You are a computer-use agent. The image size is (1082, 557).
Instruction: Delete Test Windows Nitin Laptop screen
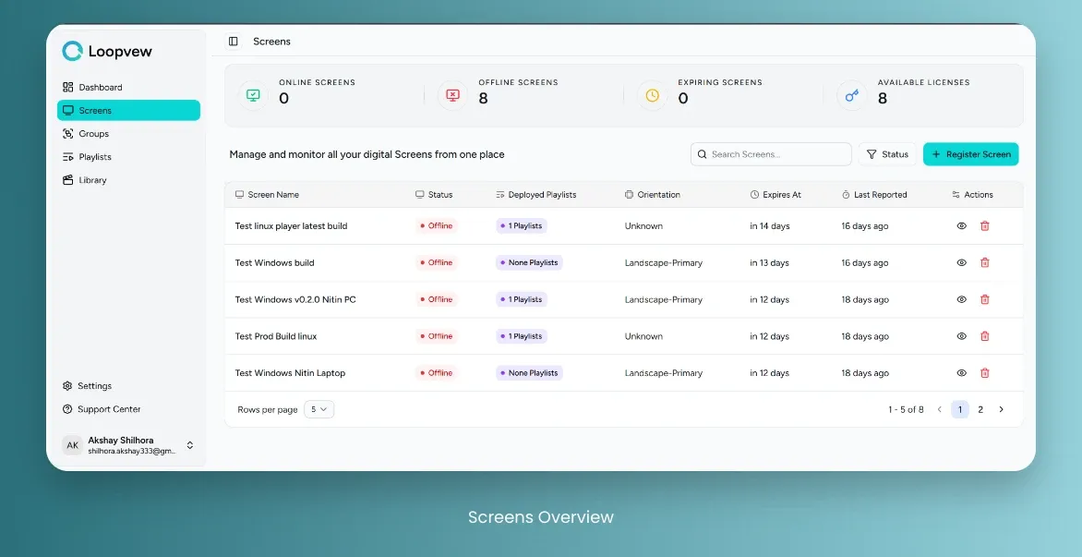pos(985,372)
